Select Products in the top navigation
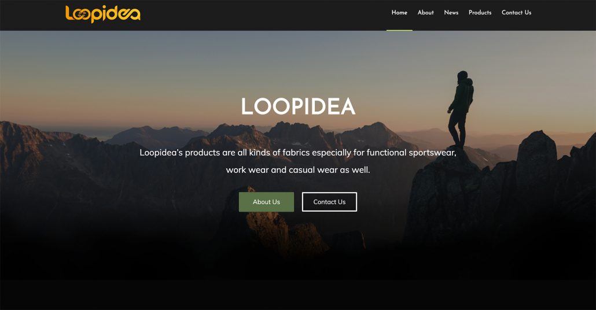This screenshot has height=310, width=596. [480, 13]
